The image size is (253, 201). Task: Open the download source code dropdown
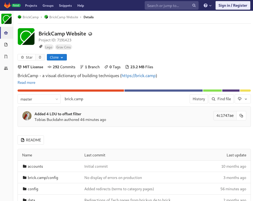242,99
